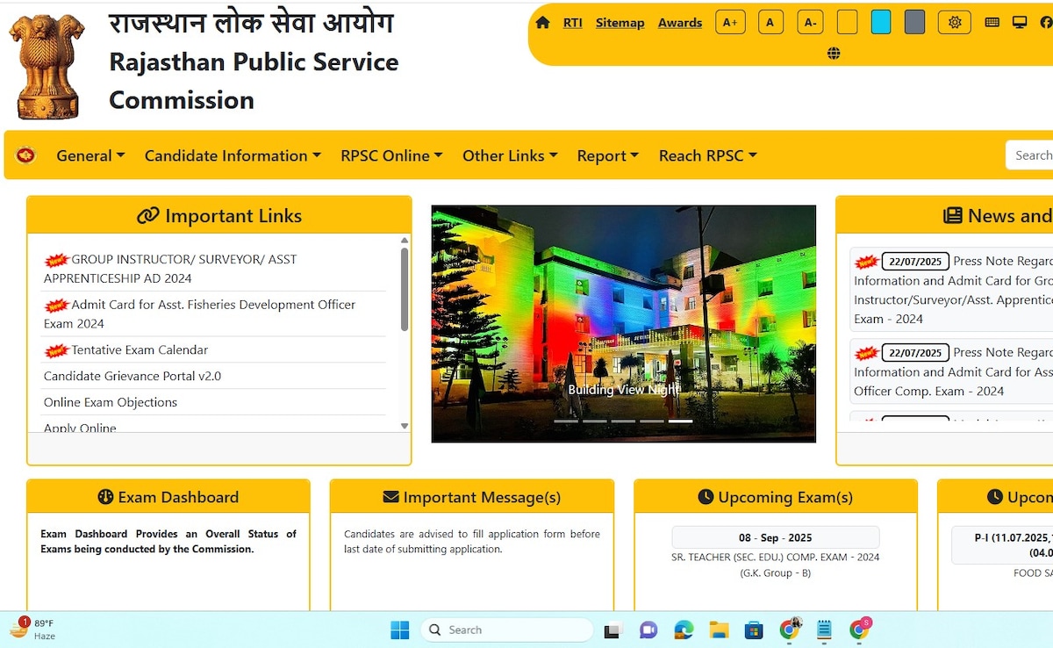
Task: Open the weather widget showing 89°F
Action: click(x=33, y=629)
